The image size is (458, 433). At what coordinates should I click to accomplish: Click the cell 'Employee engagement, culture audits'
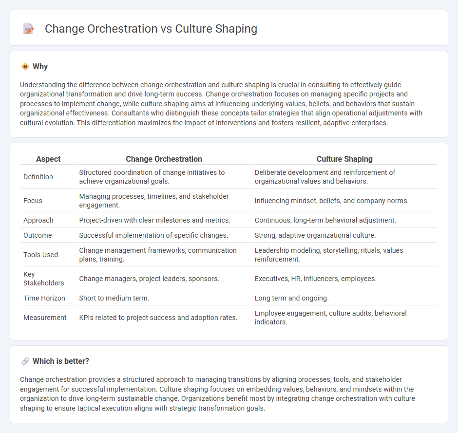pos(344,318)
